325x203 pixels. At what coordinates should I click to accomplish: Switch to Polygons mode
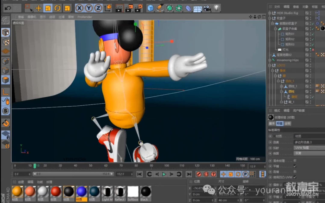(x=6, y=80)
